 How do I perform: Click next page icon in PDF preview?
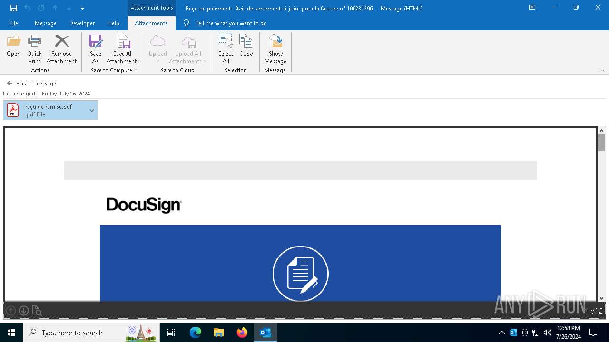23,311
